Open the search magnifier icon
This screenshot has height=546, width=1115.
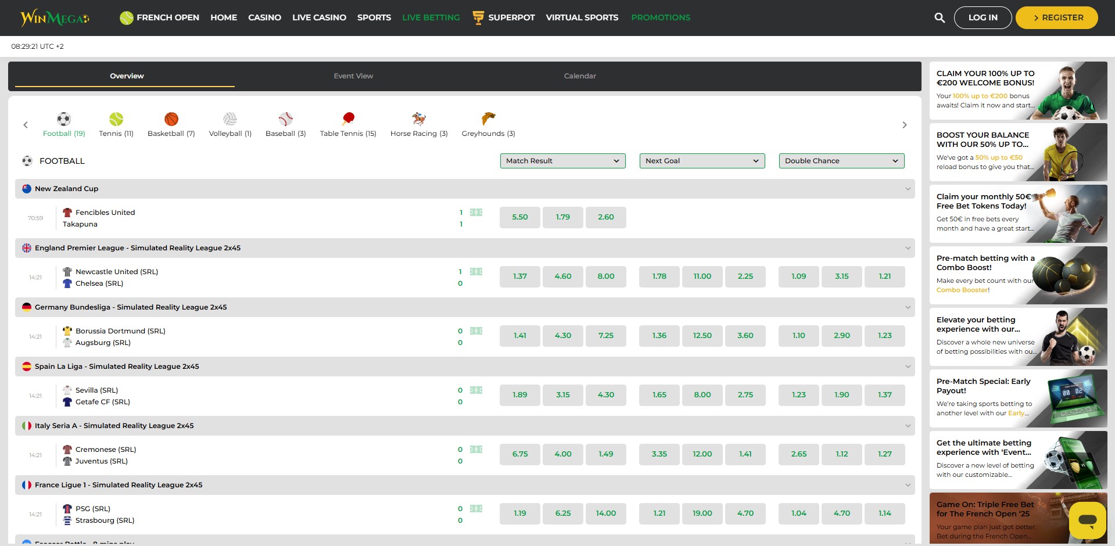click(940, 18)
